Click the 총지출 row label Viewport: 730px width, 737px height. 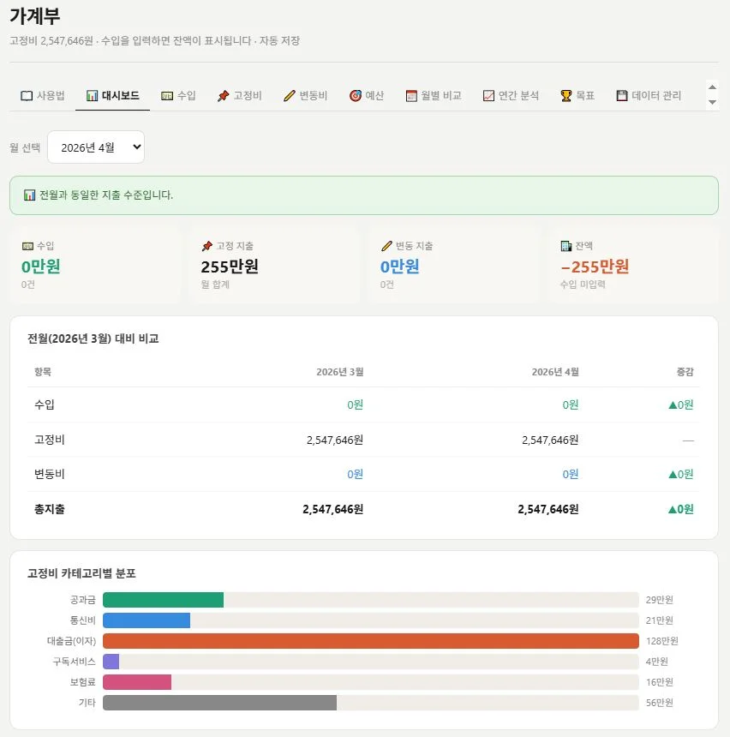pyautogui.click(x=50, y=509)
